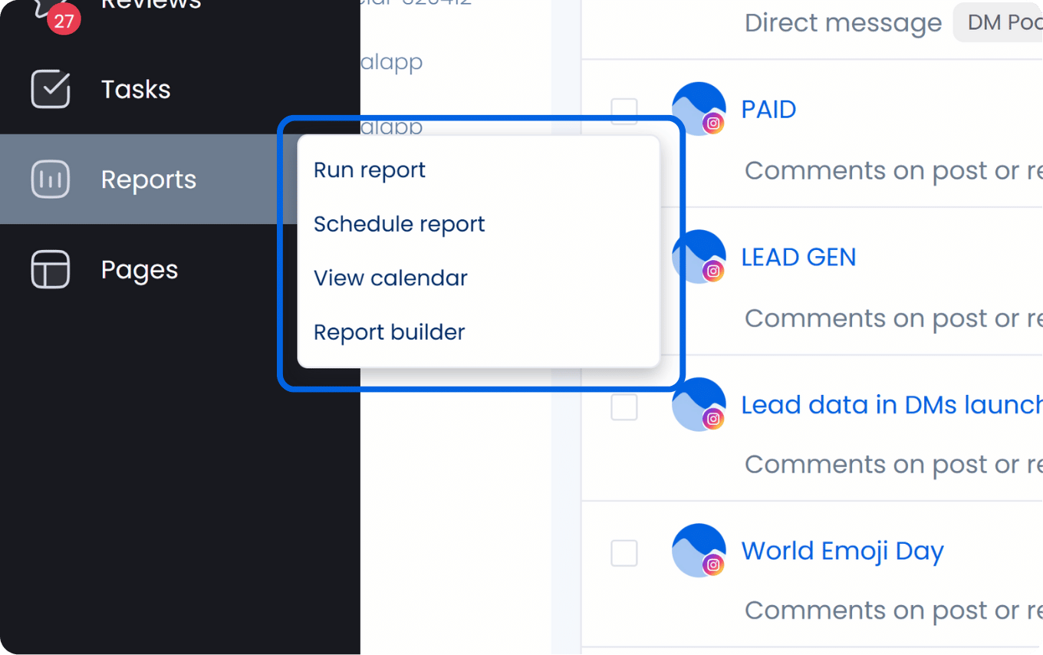Check the box next to PAID

point(624,110)
